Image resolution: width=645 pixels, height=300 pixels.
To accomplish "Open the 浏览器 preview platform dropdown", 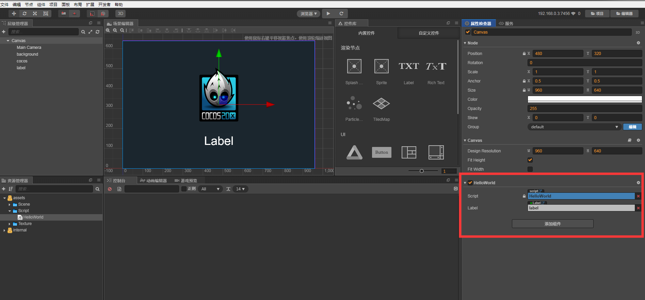I will click(309, 14).
